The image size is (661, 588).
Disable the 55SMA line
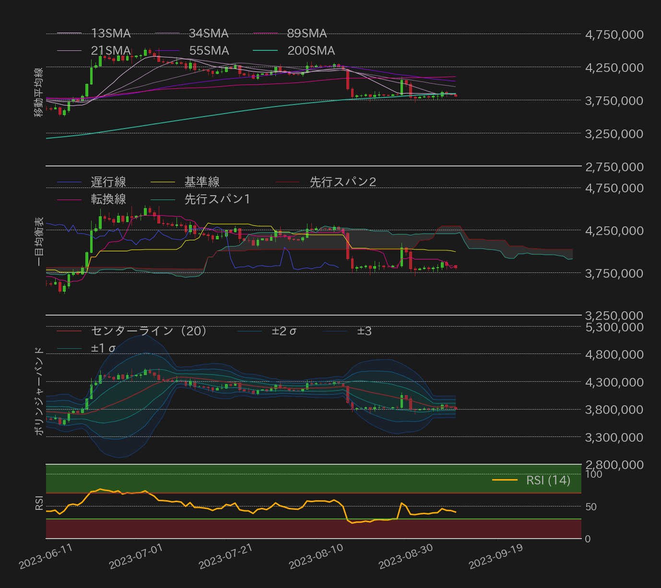coord(208,50)
